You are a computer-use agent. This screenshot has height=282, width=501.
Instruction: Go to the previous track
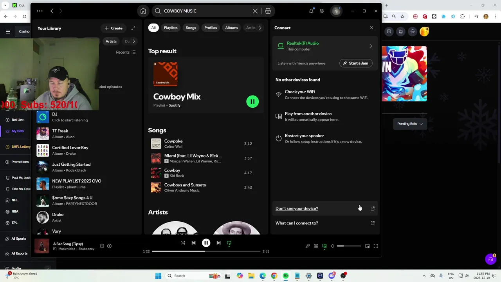point(193,243)
